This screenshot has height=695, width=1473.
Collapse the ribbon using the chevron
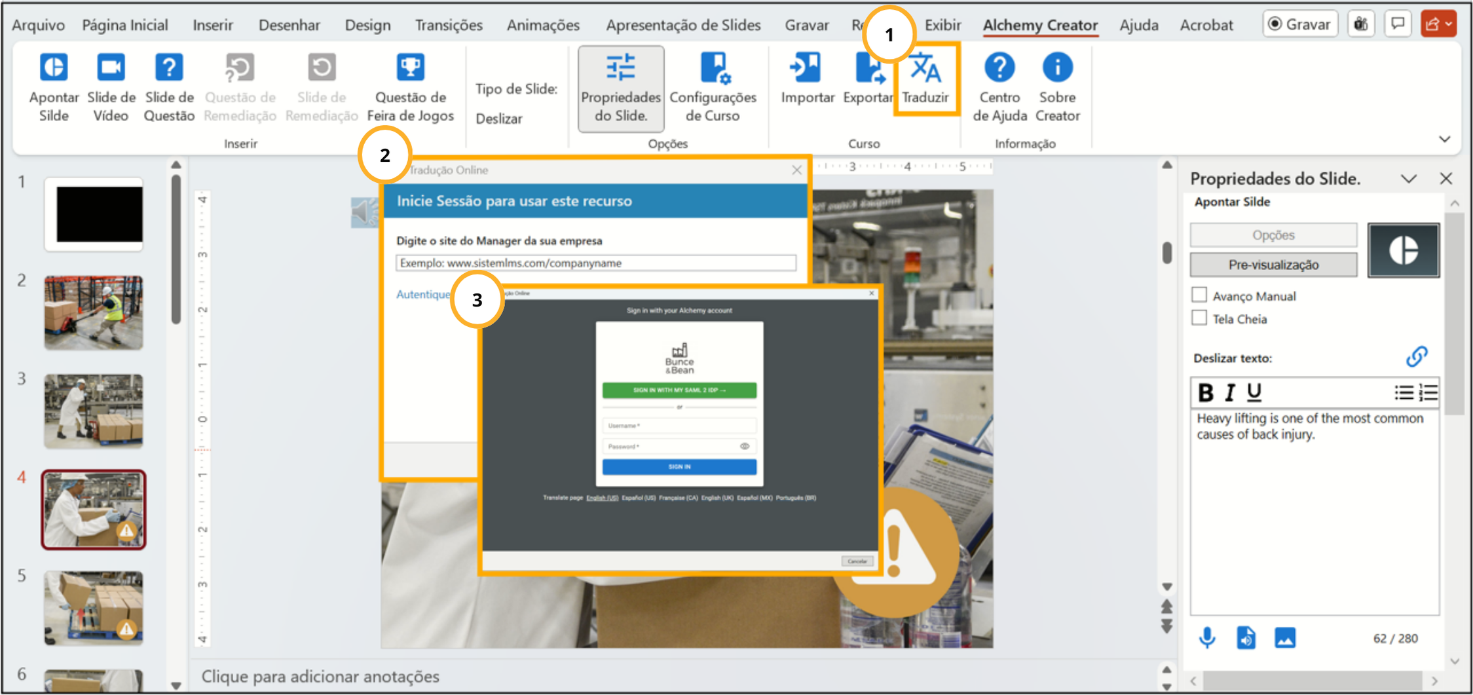(1444, 139)
